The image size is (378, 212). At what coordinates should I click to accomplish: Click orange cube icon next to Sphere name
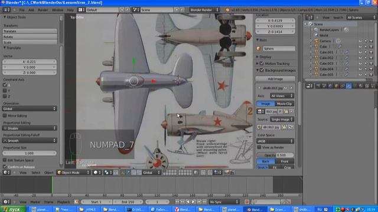[259, 48]
